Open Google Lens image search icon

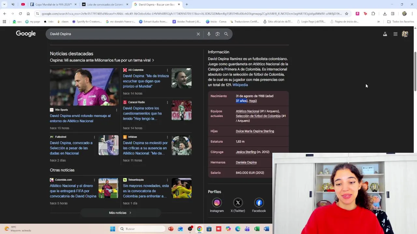pos(218,34)
